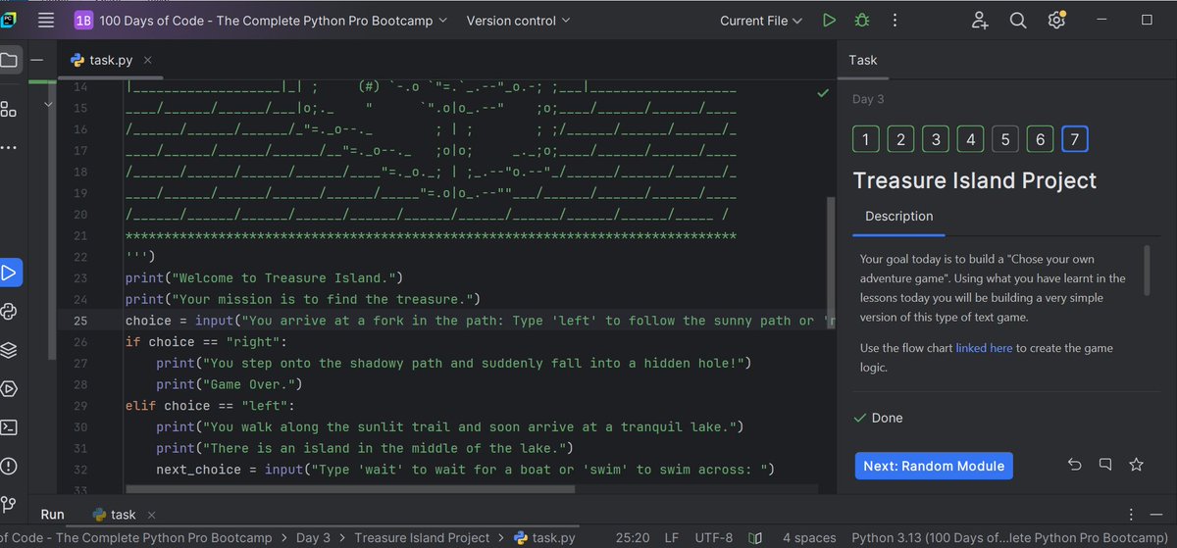Viewport: 1177px width, 548px height.
Task: Go to task step 5
Action: coord(1005,140)
